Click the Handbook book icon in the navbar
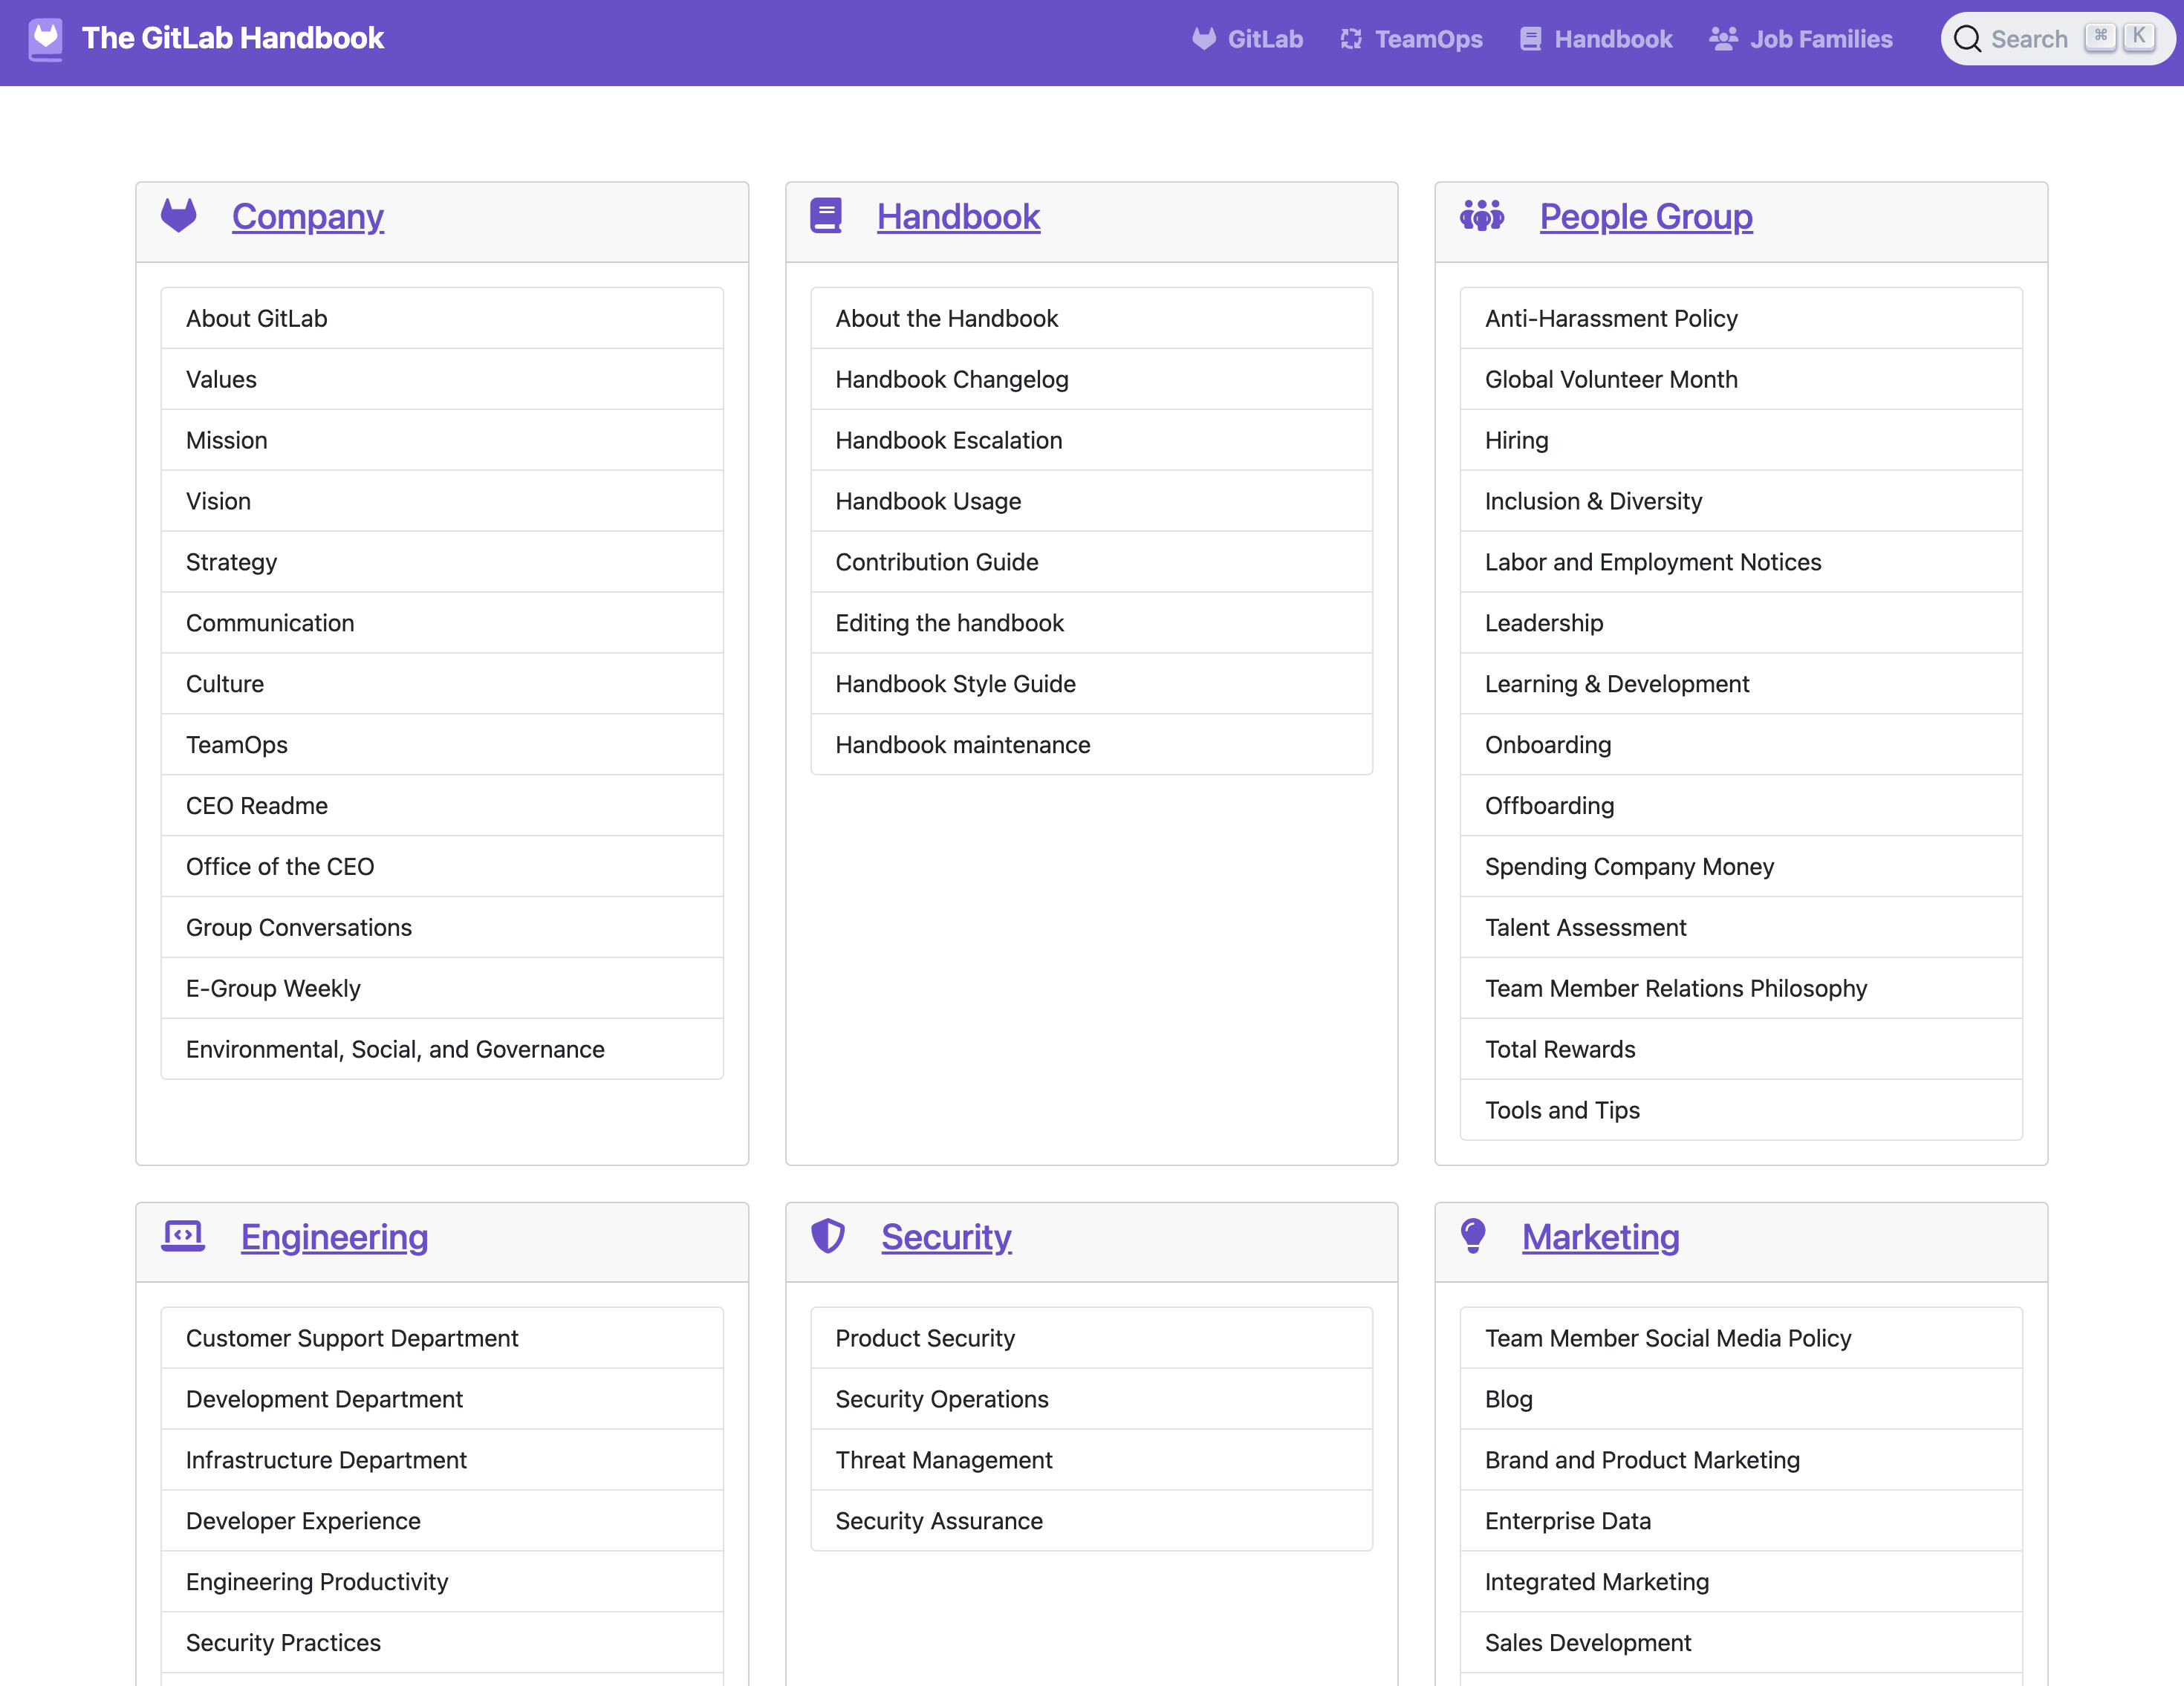This screenshot has width=2184, height=1686. click(1530, 39)
